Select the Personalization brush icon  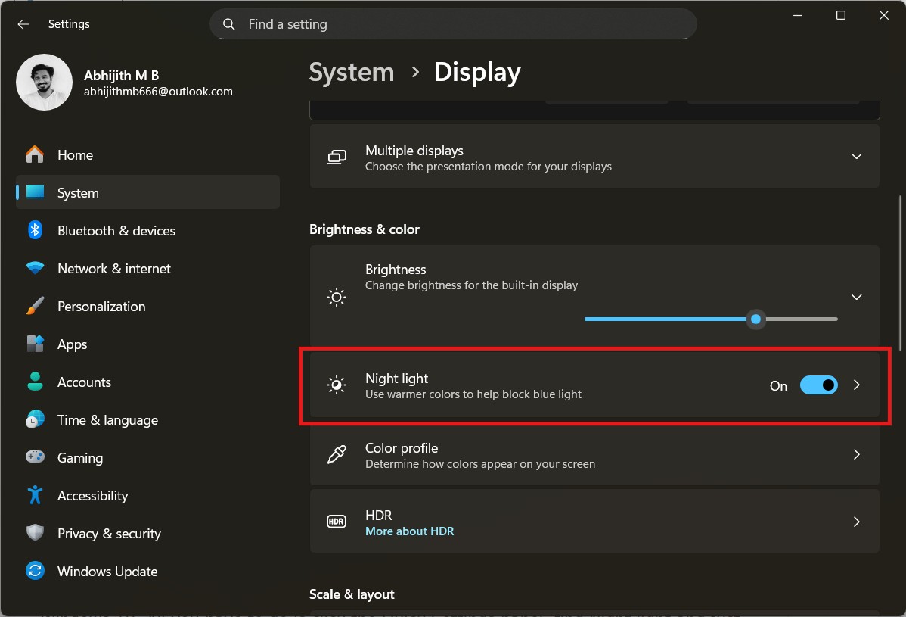35,306
